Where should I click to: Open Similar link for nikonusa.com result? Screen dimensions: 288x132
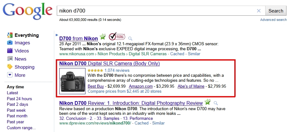[194, 54]
